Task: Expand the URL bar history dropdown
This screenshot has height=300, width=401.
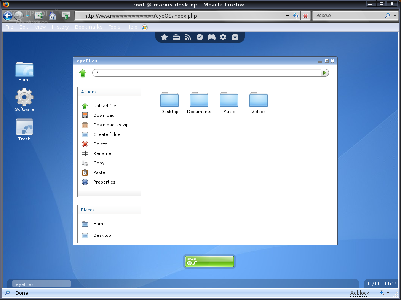Action: [288, 16]
